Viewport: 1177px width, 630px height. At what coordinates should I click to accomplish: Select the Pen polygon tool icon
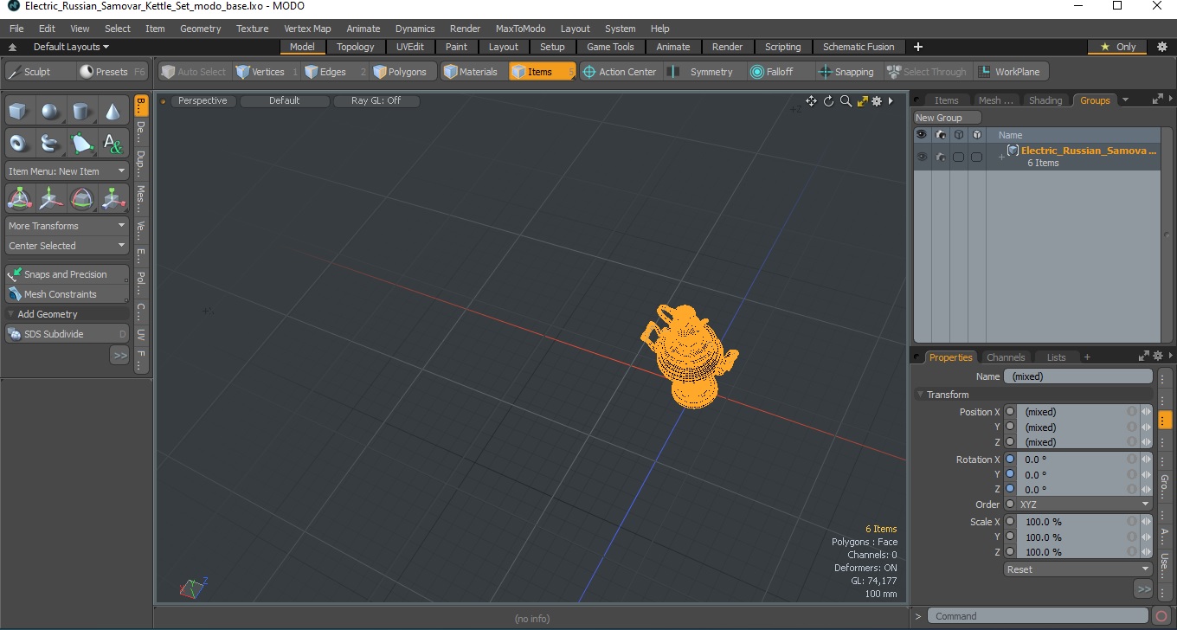(x=81, y=143)
